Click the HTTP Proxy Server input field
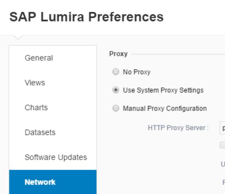This screenshot has width=225, height=194. [x=222, y=128]
